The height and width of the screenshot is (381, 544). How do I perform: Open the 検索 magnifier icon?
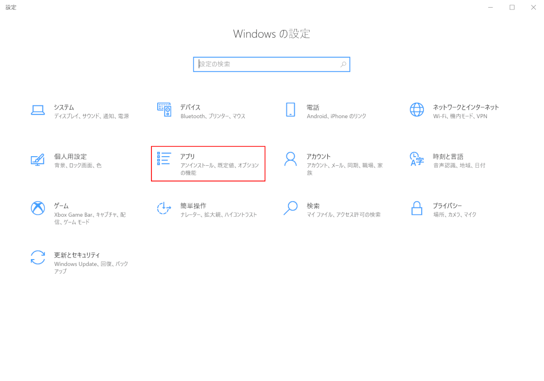(291, 208)
